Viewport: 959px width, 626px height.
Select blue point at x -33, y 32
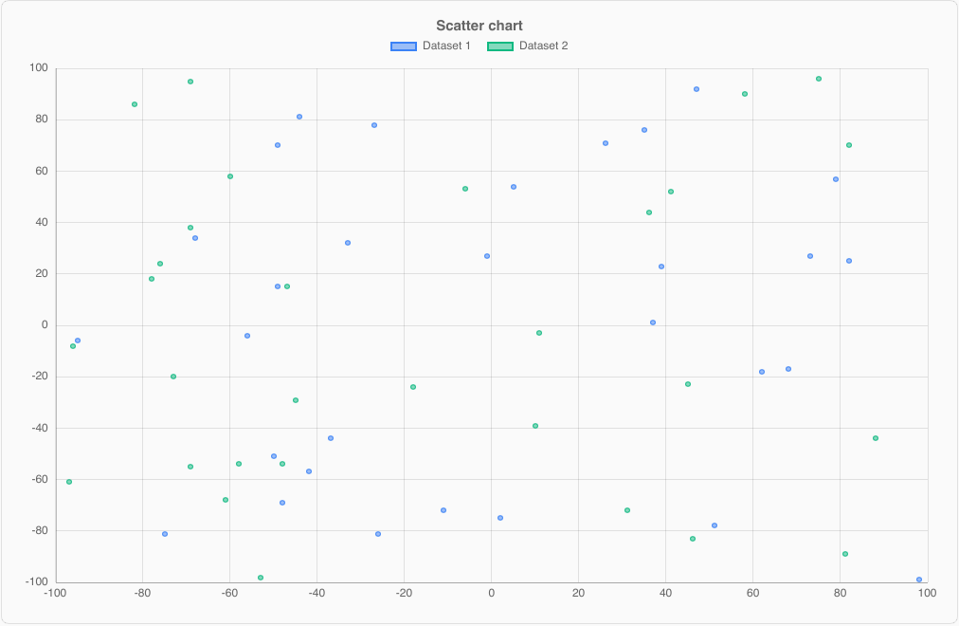point(348,243)
